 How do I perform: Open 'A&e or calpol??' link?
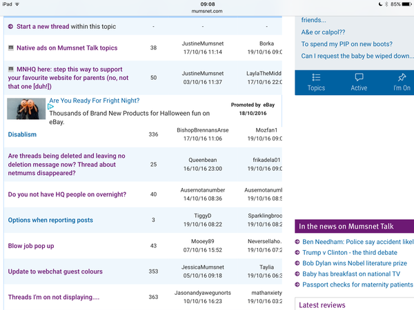[x=323, y=32]
